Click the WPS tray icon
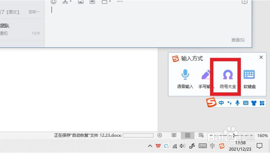 point(158,146)
